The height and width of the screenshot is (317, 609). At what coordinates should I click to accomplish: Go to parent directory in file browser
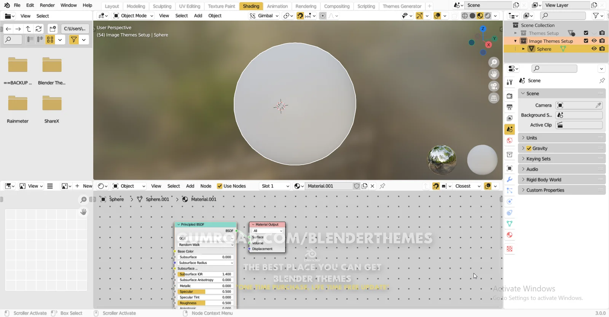29,29
